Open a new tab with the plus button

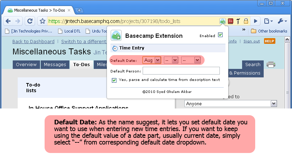(x=79, y=10)
